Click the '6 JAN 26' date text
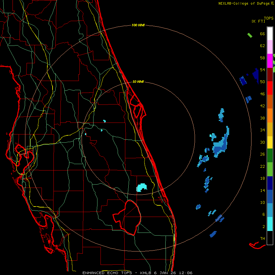This screenshot has width=275, height=275. coord(165,273)
